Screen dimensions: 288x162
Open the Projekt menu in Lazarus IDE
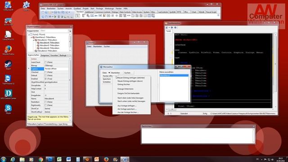tap(85, 9)
